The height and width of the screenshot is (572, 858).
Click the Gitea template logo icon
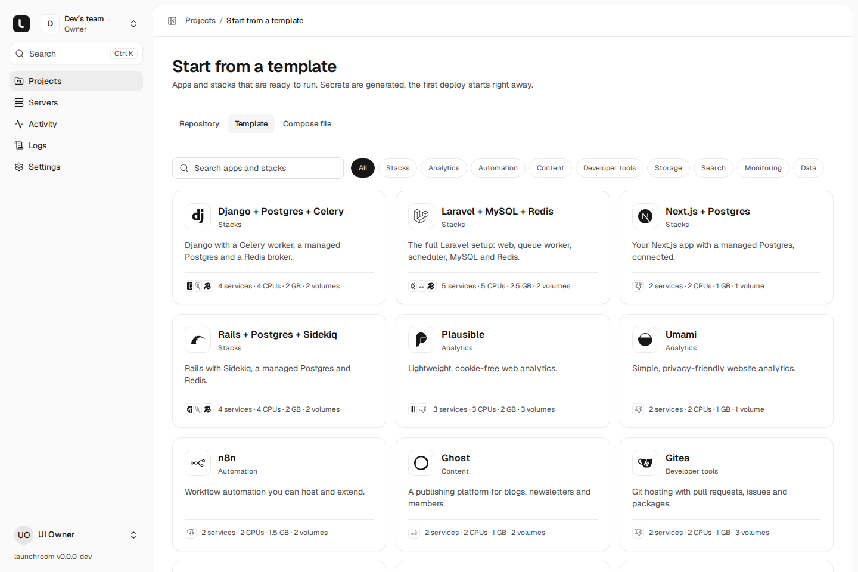(x=645, y=463)
